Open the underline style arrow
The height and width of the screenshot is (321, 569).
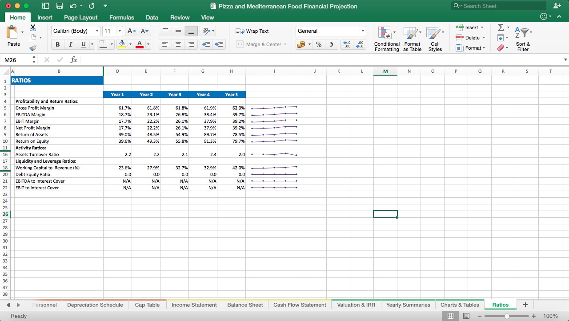tap(92, 44)
